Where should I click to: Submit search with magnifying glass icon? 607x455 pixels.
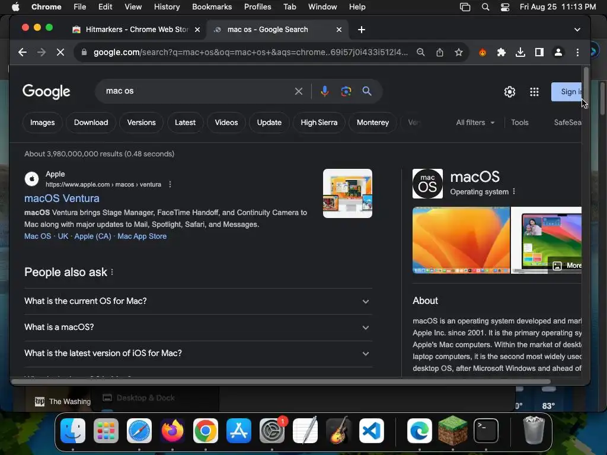pos(367,91)
